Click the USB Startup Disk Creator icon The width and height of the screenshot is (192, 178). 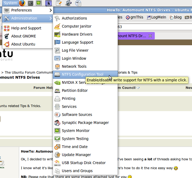[57, 163]
